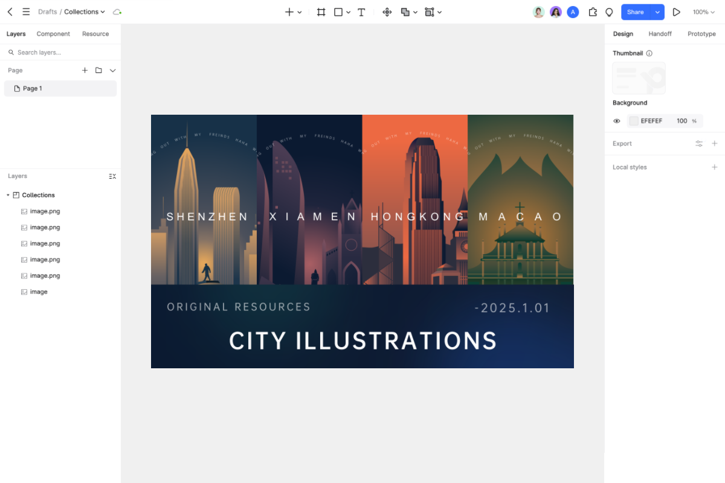The height and width of the screenshot is (483, 725).
Task: Add an export with plus icon
Action: point(715,144)
